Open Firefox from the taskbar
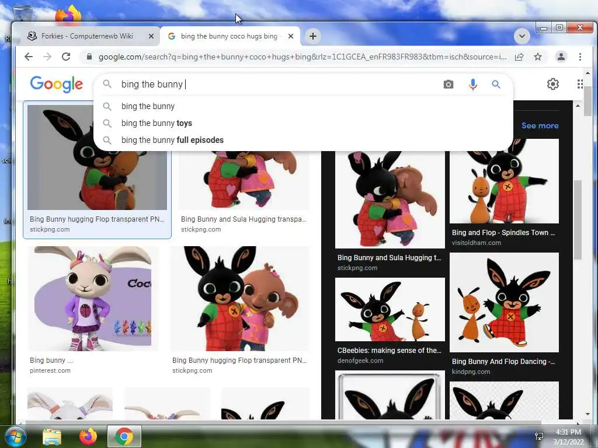 tap(88, 436)
